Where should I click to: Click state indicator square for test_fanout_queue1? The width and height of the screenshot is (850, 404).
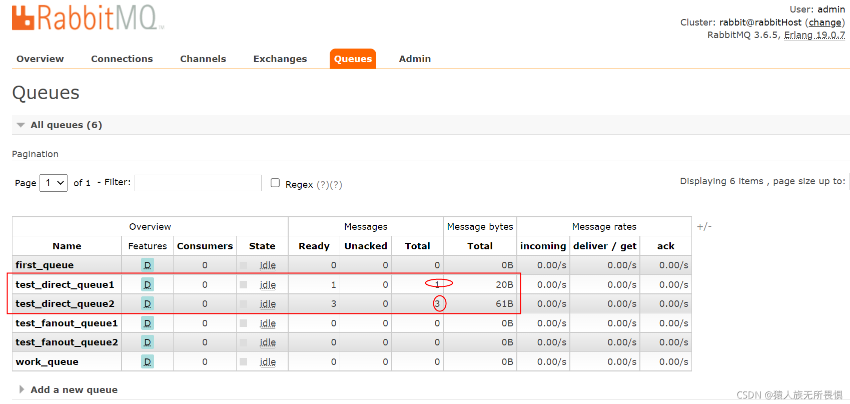coord(244,323)
